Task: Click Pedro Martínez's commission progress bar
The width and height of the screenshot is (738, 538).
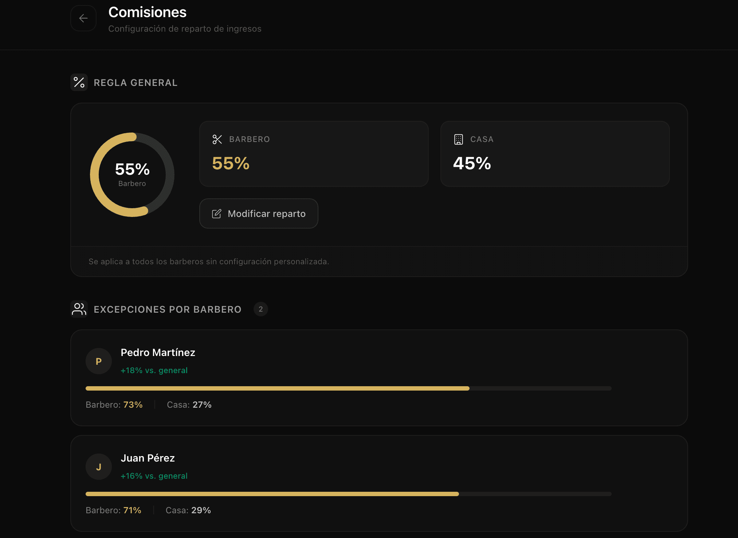Action: click(x=348, y=388)
